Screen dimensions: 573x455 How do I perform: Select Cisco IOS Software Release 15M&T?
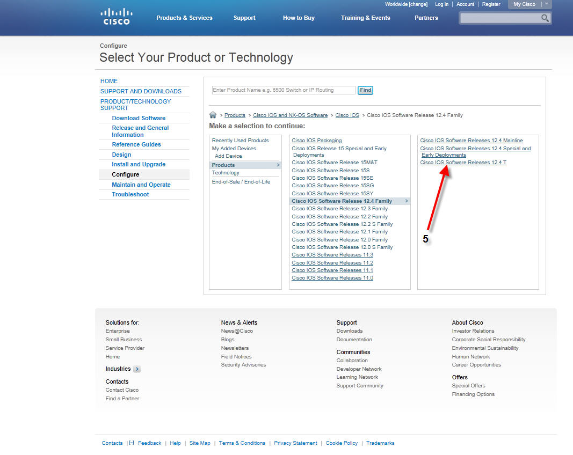(x=335, y=163)
